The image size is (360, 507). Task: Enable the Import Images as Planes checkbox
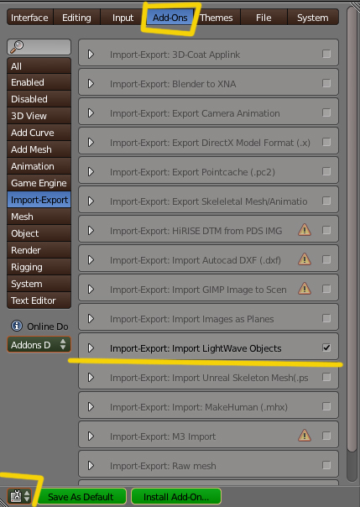[326, 318]
